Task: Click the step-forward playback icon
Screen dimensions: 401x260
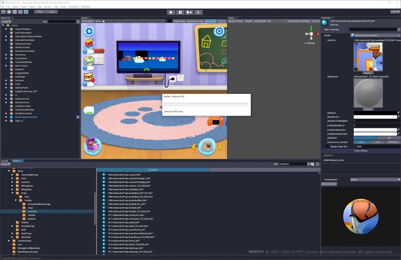Action: pos(189,12)
